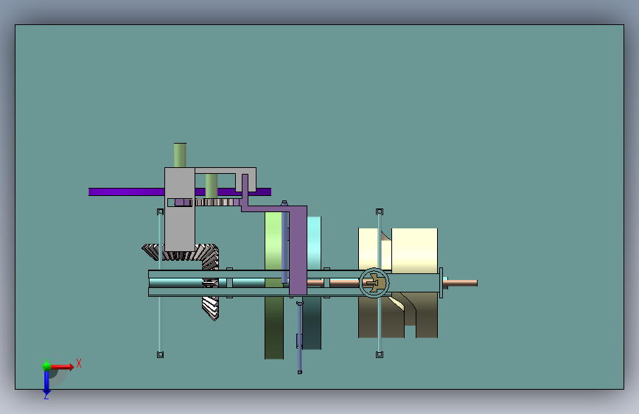Click the blue Z axis arrow of the triad
Viewport: 639px width, 414px height.
click(46, 383)
